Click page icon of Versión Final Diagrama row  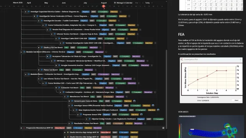(50, 30)
